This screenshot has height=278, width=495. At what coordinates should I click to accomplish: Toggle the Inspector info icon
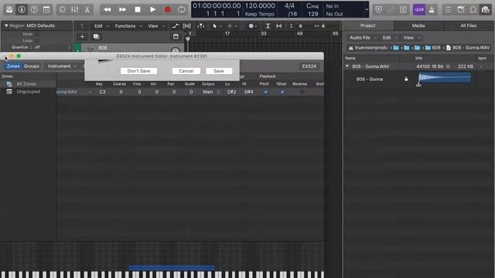pyautogui.click(x=22, y=9)
